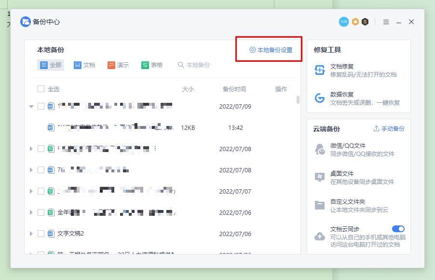Toggle the 文档云同步 switch off
The width and height of the screenshot is (435, 280).
[x=398, y=229]
